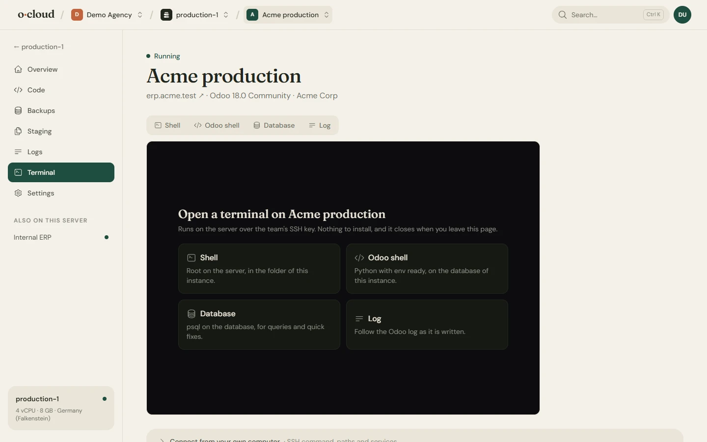
Task: Click the green A instance avatar
Action: 252,15
